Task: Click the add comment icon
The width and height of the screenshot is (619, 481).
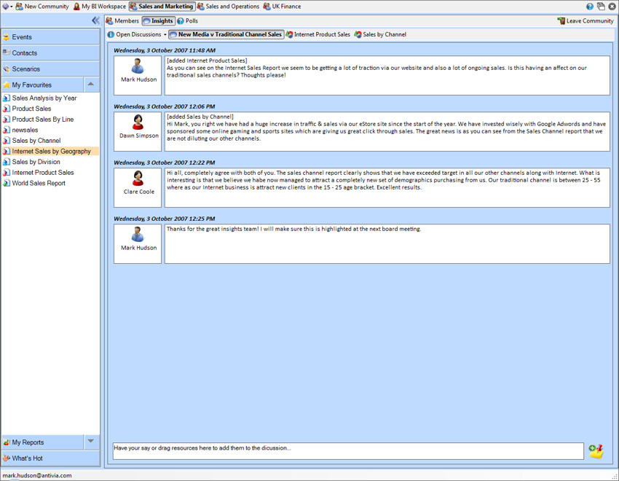Action: point(596,451)
